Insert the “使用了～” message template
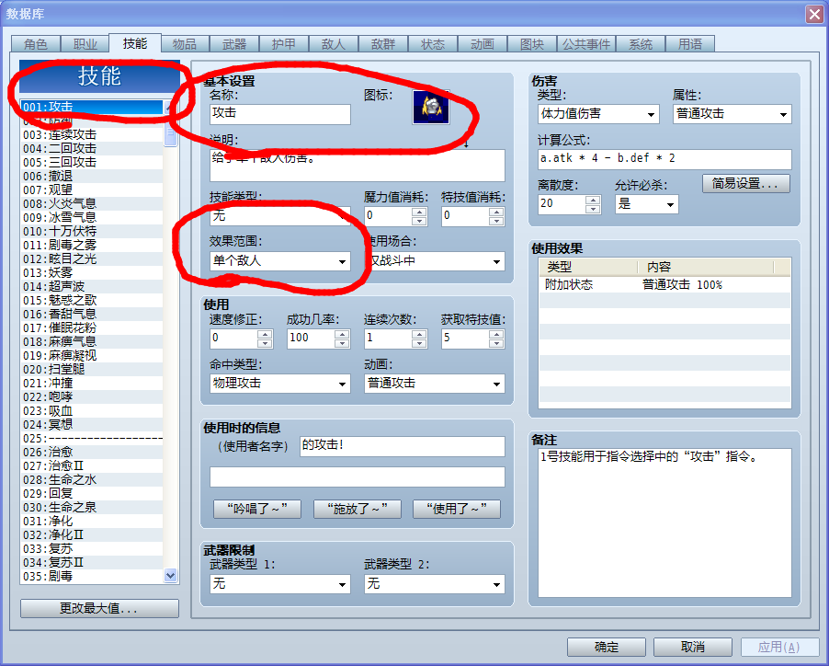Viewport: 829px width, 666px height. (456, 509)
